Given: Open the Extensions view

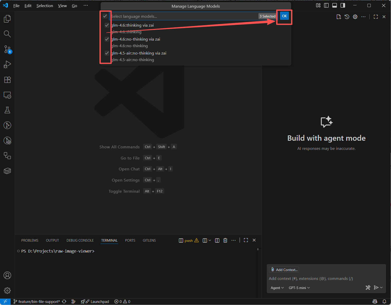Looking at the screenshot, I should tap(7, 80).
